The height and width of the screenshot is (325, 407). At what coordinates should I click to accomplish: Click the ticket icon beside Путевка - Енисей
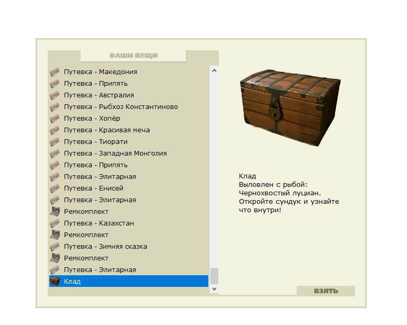[55, 188]
